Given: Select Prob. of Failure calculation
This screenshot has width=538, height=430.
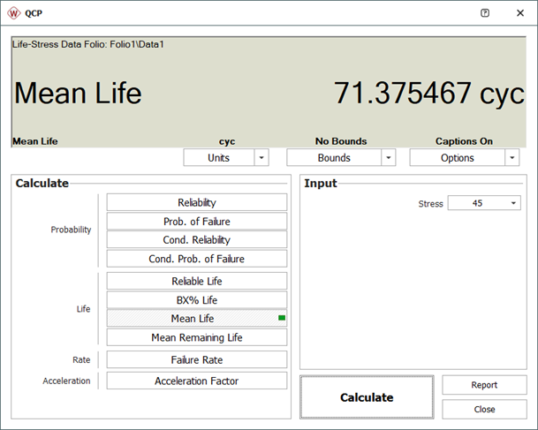Looking at the screenshot, I should 197,222.
